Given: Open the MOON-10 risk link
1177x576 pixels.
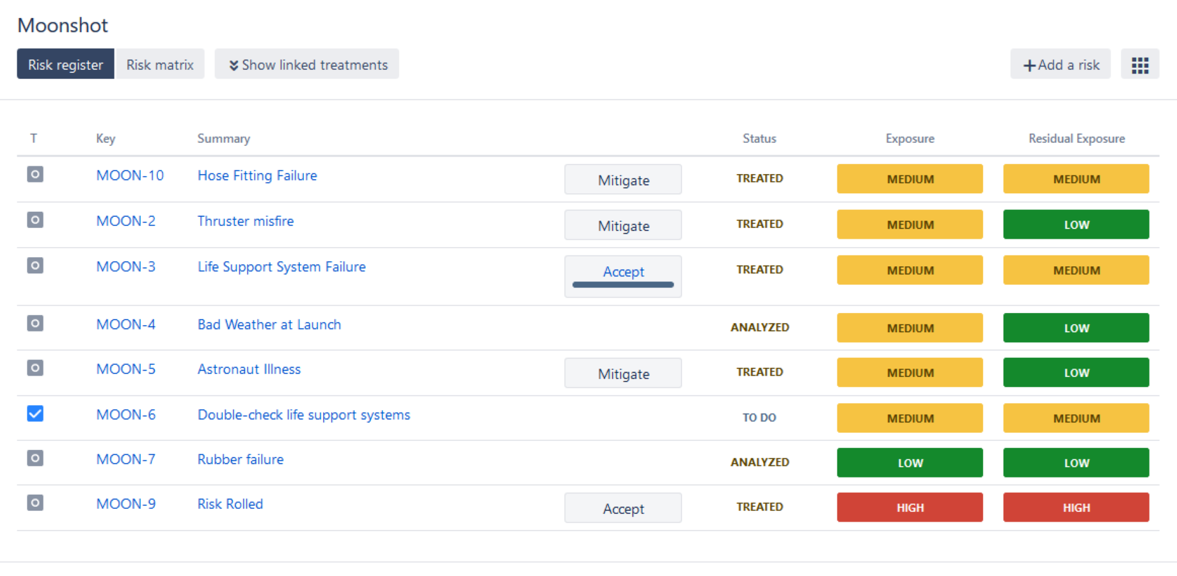Looking at the screenshot, I should pyautogui.click(x=129, y=175).
